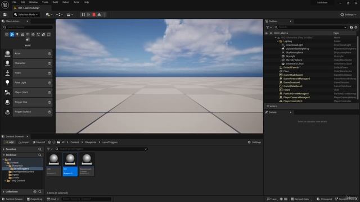The image size is (360, 202).
Task: Close the Place Actors panel tab
Action: tap(28, 21)
